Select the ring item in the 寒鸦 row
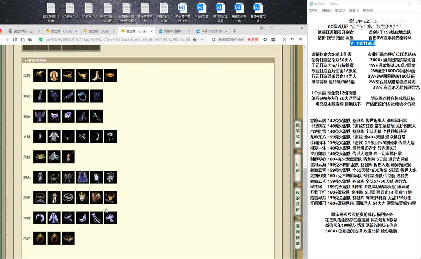421x259 pixels. (x=82, y=96)
